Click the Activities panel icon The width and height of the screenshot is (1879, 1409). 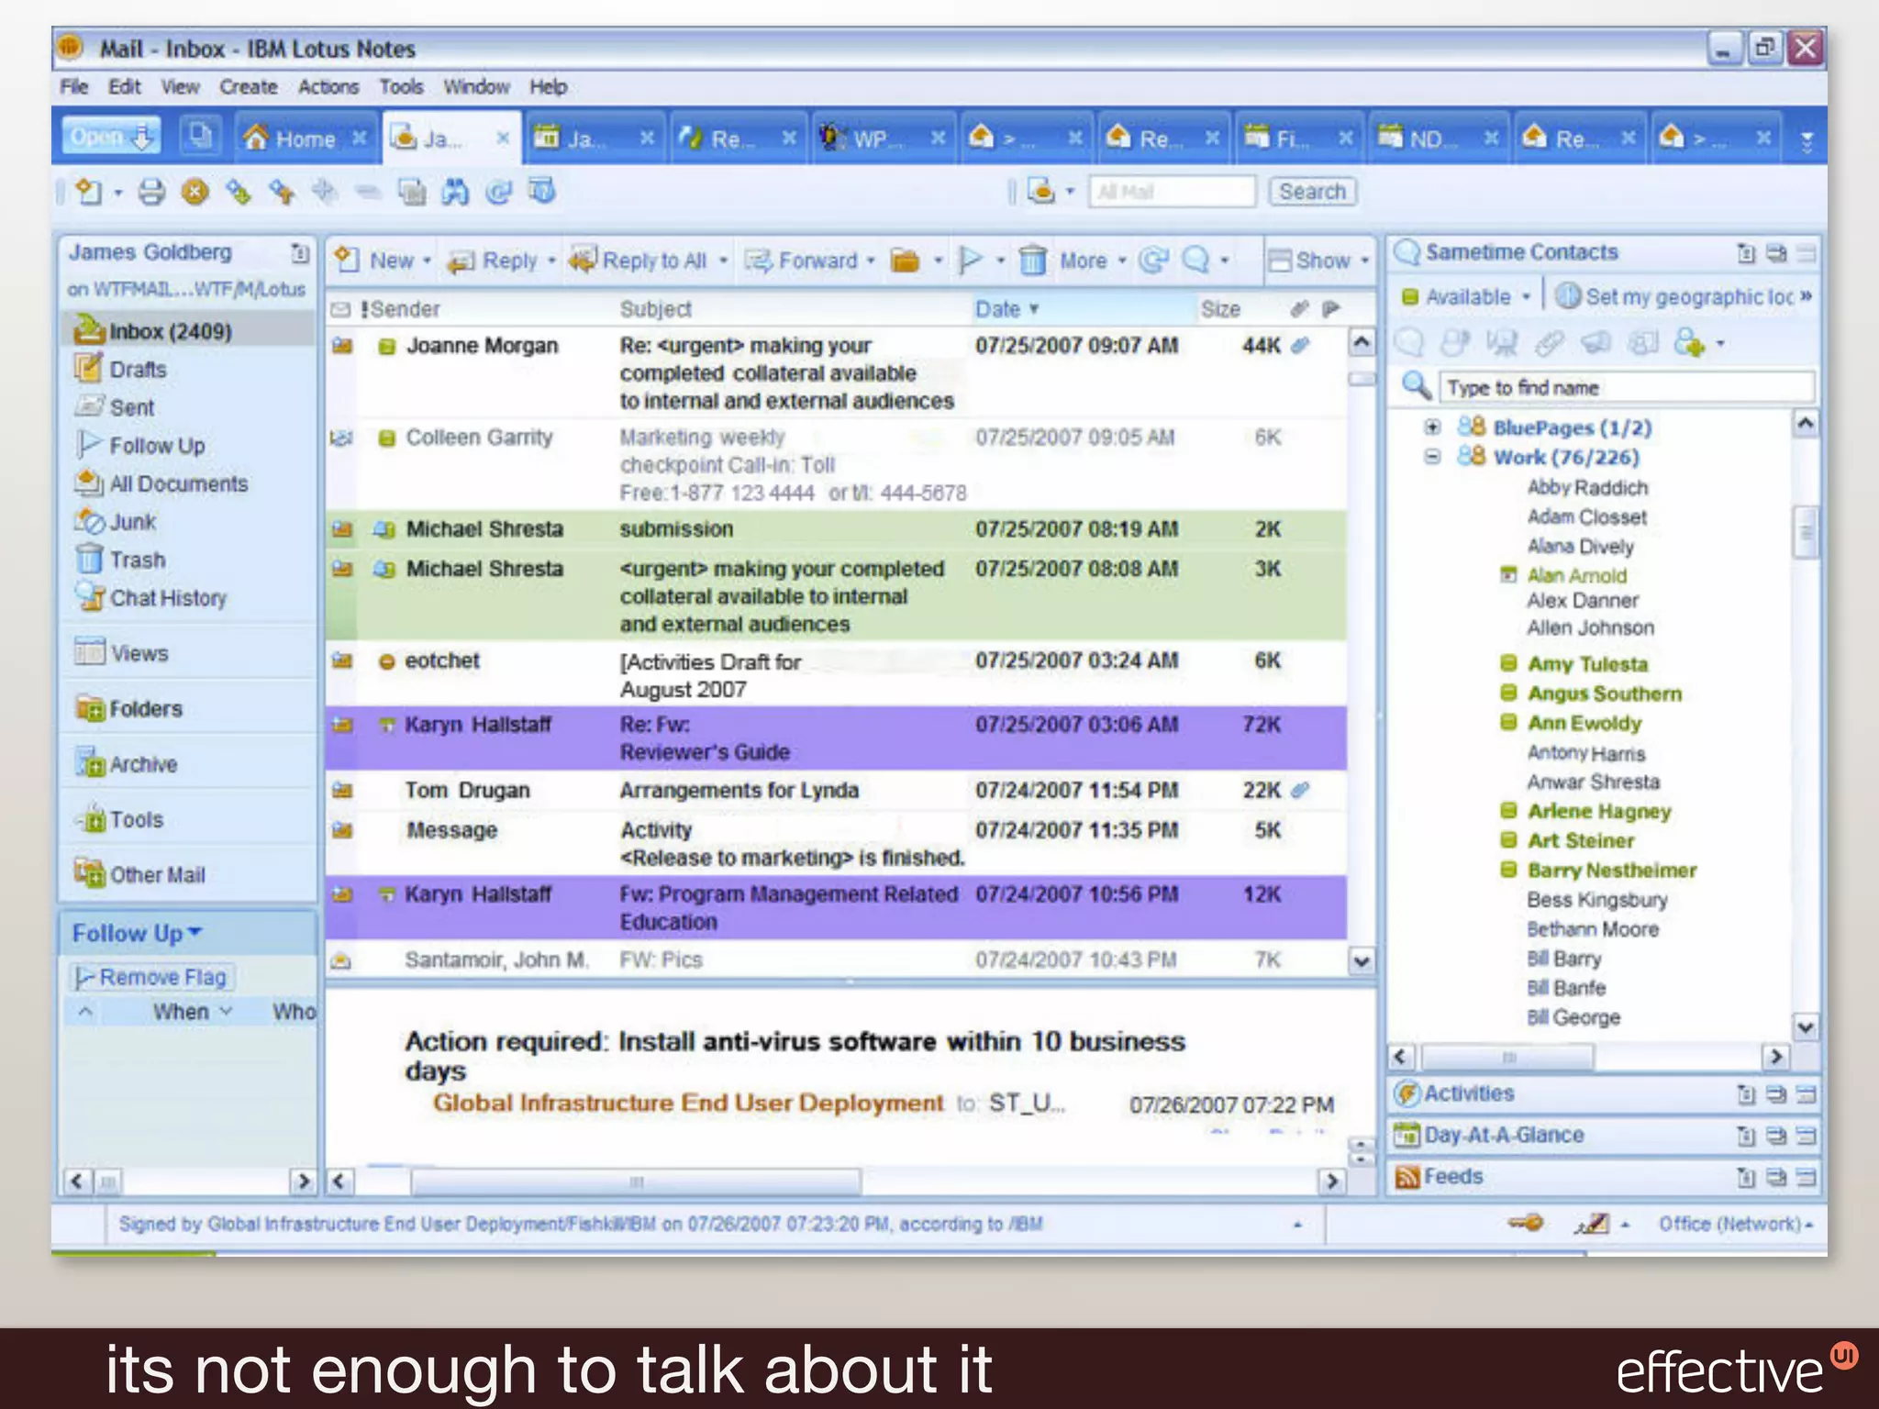click(x=1406, y=1093)
